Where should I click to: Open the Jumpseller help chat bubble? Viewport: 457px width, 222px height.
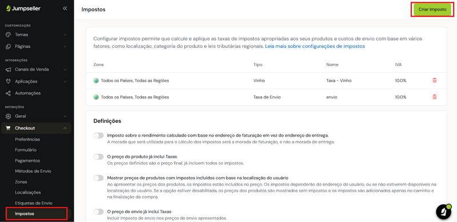pos(444,212)
